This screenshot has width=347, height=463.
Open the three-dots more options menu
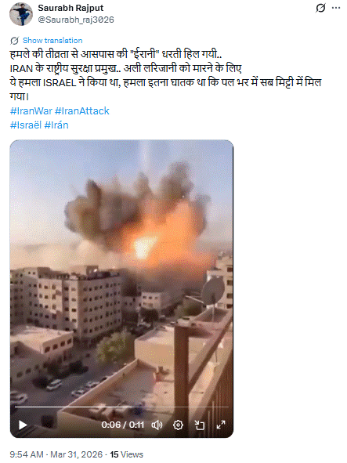(336, 8)
